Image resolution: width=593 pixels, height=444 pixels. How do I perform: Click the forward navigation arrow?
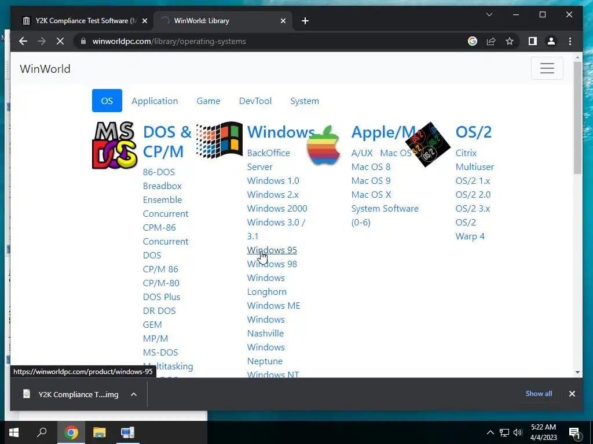(x=42, y=41)
